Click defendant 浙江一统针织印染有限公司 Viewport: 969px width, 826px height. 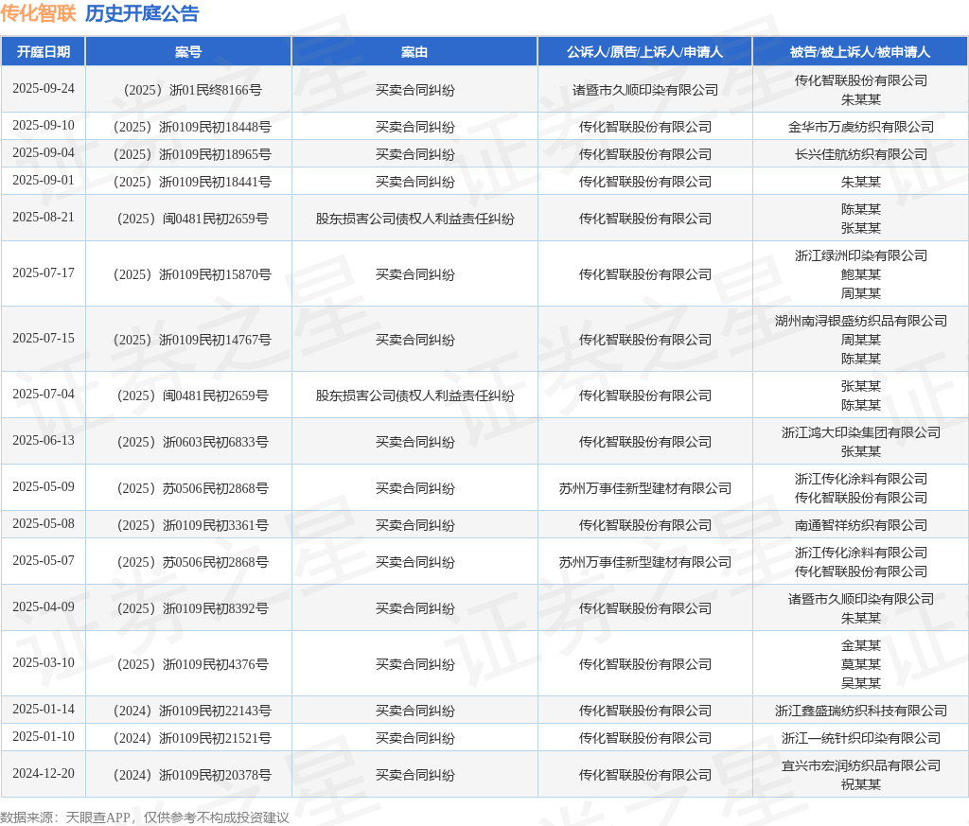point(861,738)
